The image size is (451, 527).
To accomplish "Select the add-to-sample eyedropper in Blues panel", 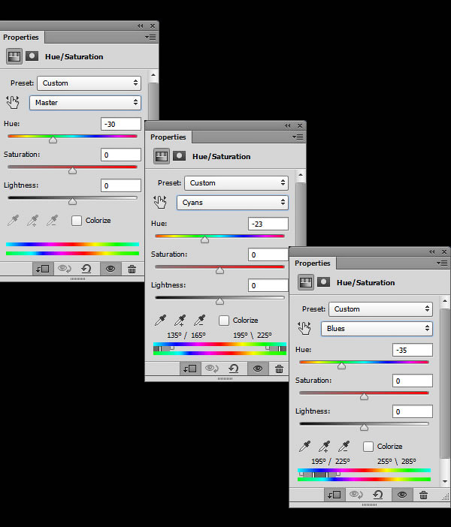I will 325,447.
